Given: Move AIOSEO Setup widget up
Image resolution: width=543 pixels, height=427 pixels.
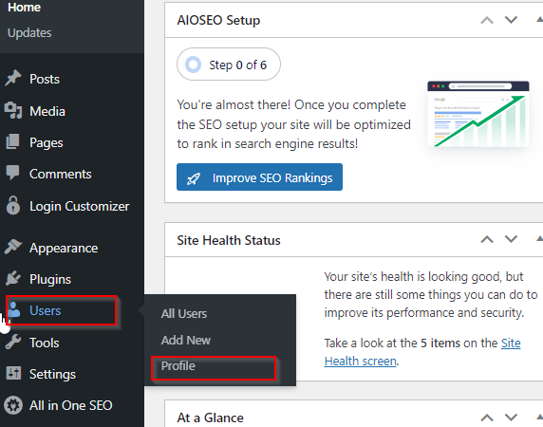Looking at the screenshot, I should (x=487, y=20).
